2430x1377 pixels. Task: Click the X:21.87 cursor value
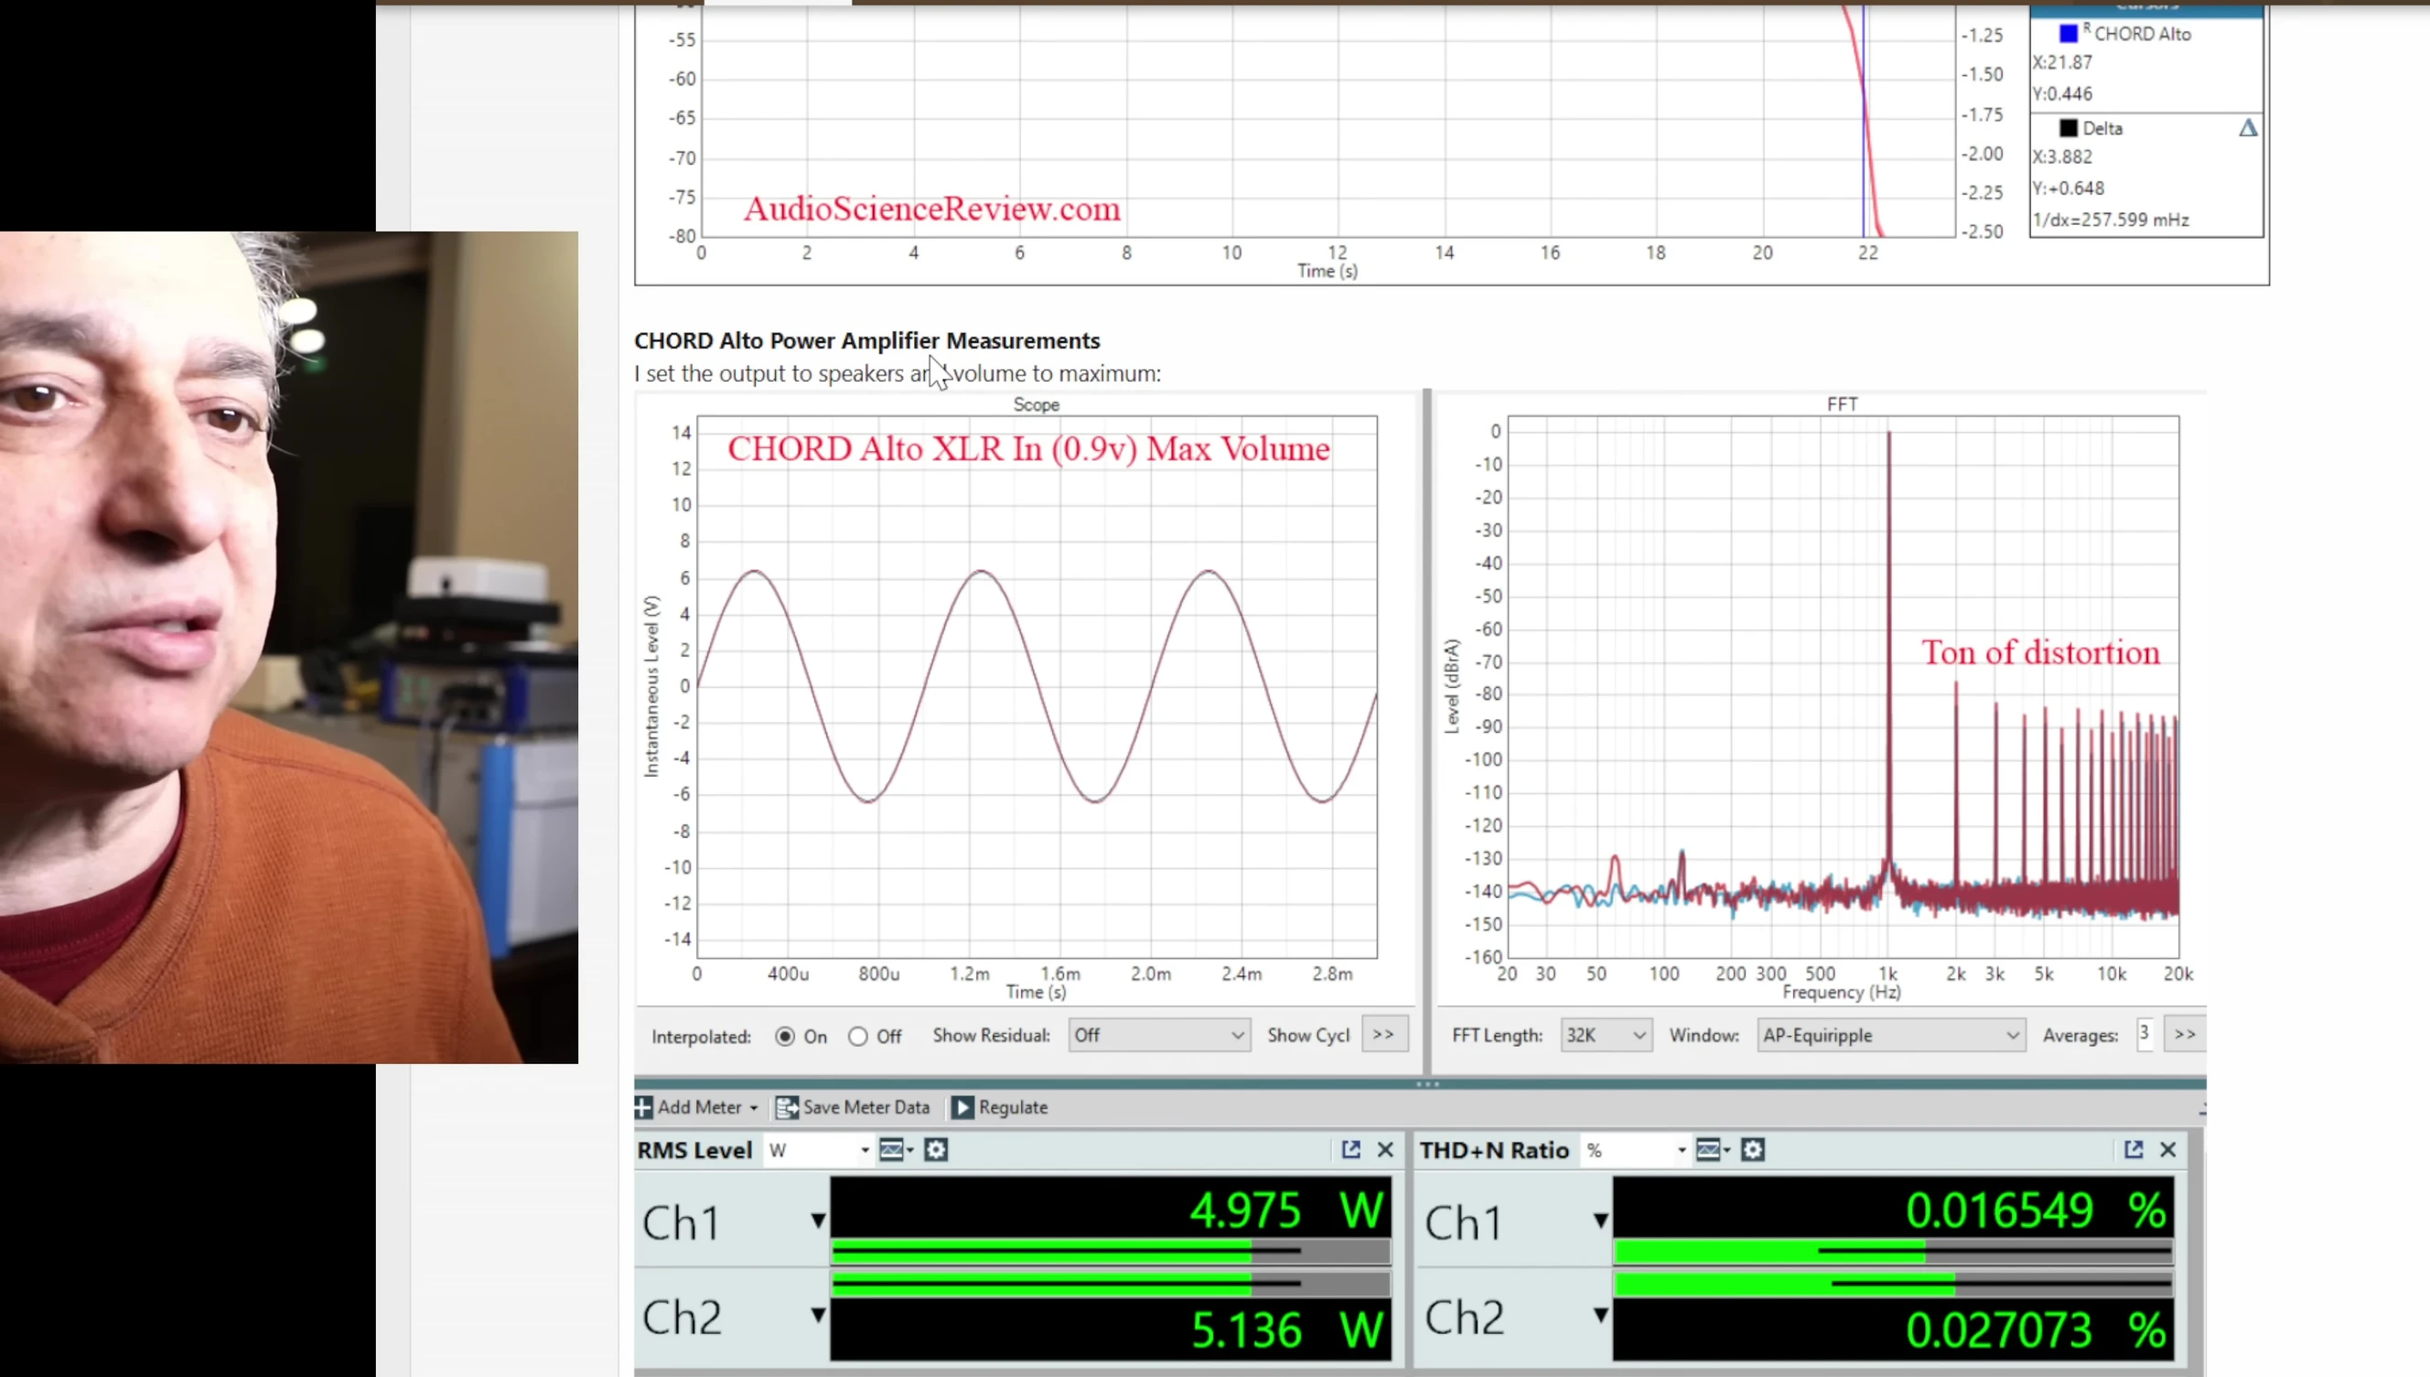coord(2062,61)
